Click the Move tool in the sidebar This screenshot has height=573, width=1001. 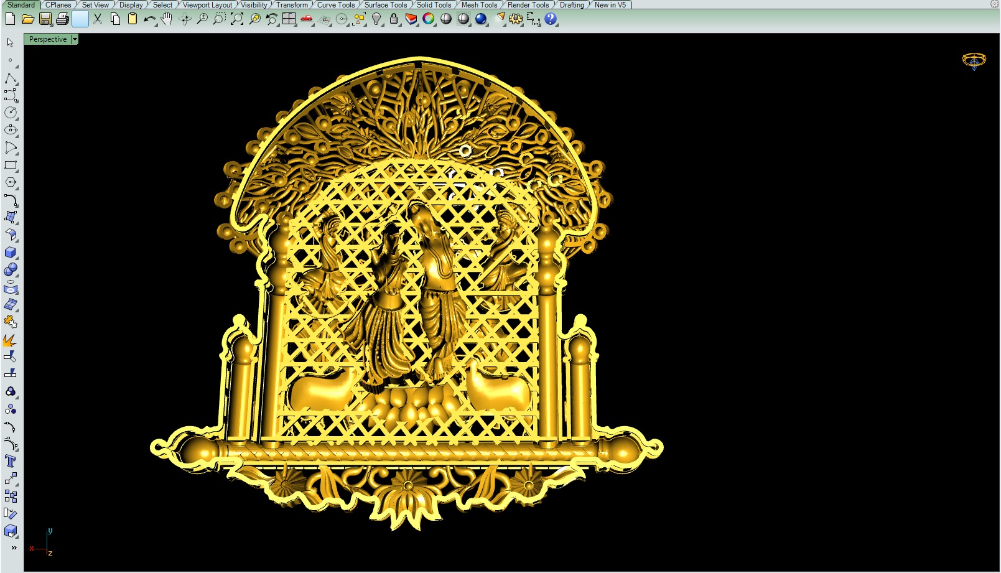[x=11, y=478]
